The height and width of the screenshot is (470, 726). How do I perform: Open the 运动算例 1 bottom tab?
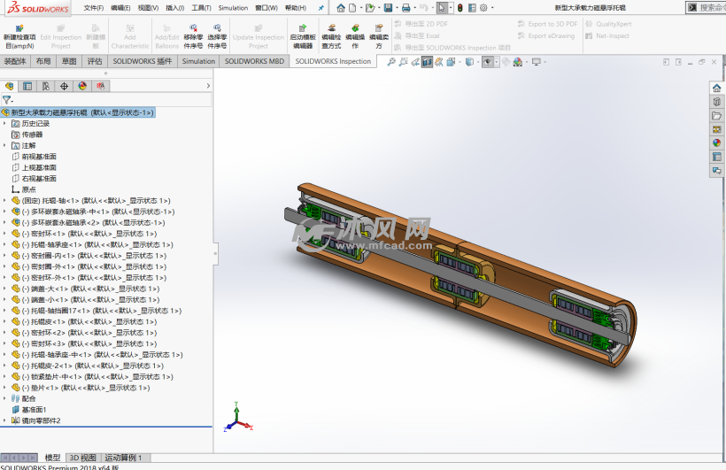click(123, 458)
